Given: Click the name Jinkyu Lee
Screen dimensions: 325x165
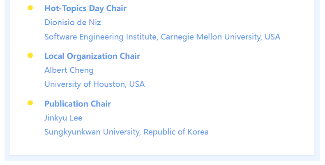Looking at the screenshot, I should click(x=63, y=118).
